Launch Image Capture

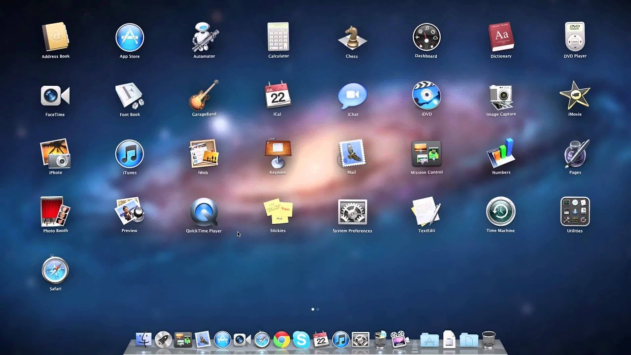click(x=501, y=96)
